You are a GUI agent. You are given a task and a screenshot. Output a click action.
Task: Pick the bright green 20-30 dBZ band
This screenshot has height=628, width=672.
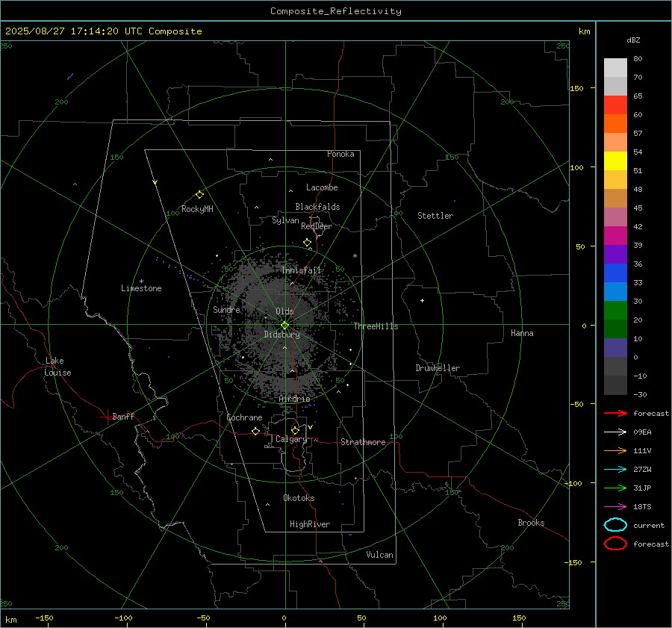(615, 311)
